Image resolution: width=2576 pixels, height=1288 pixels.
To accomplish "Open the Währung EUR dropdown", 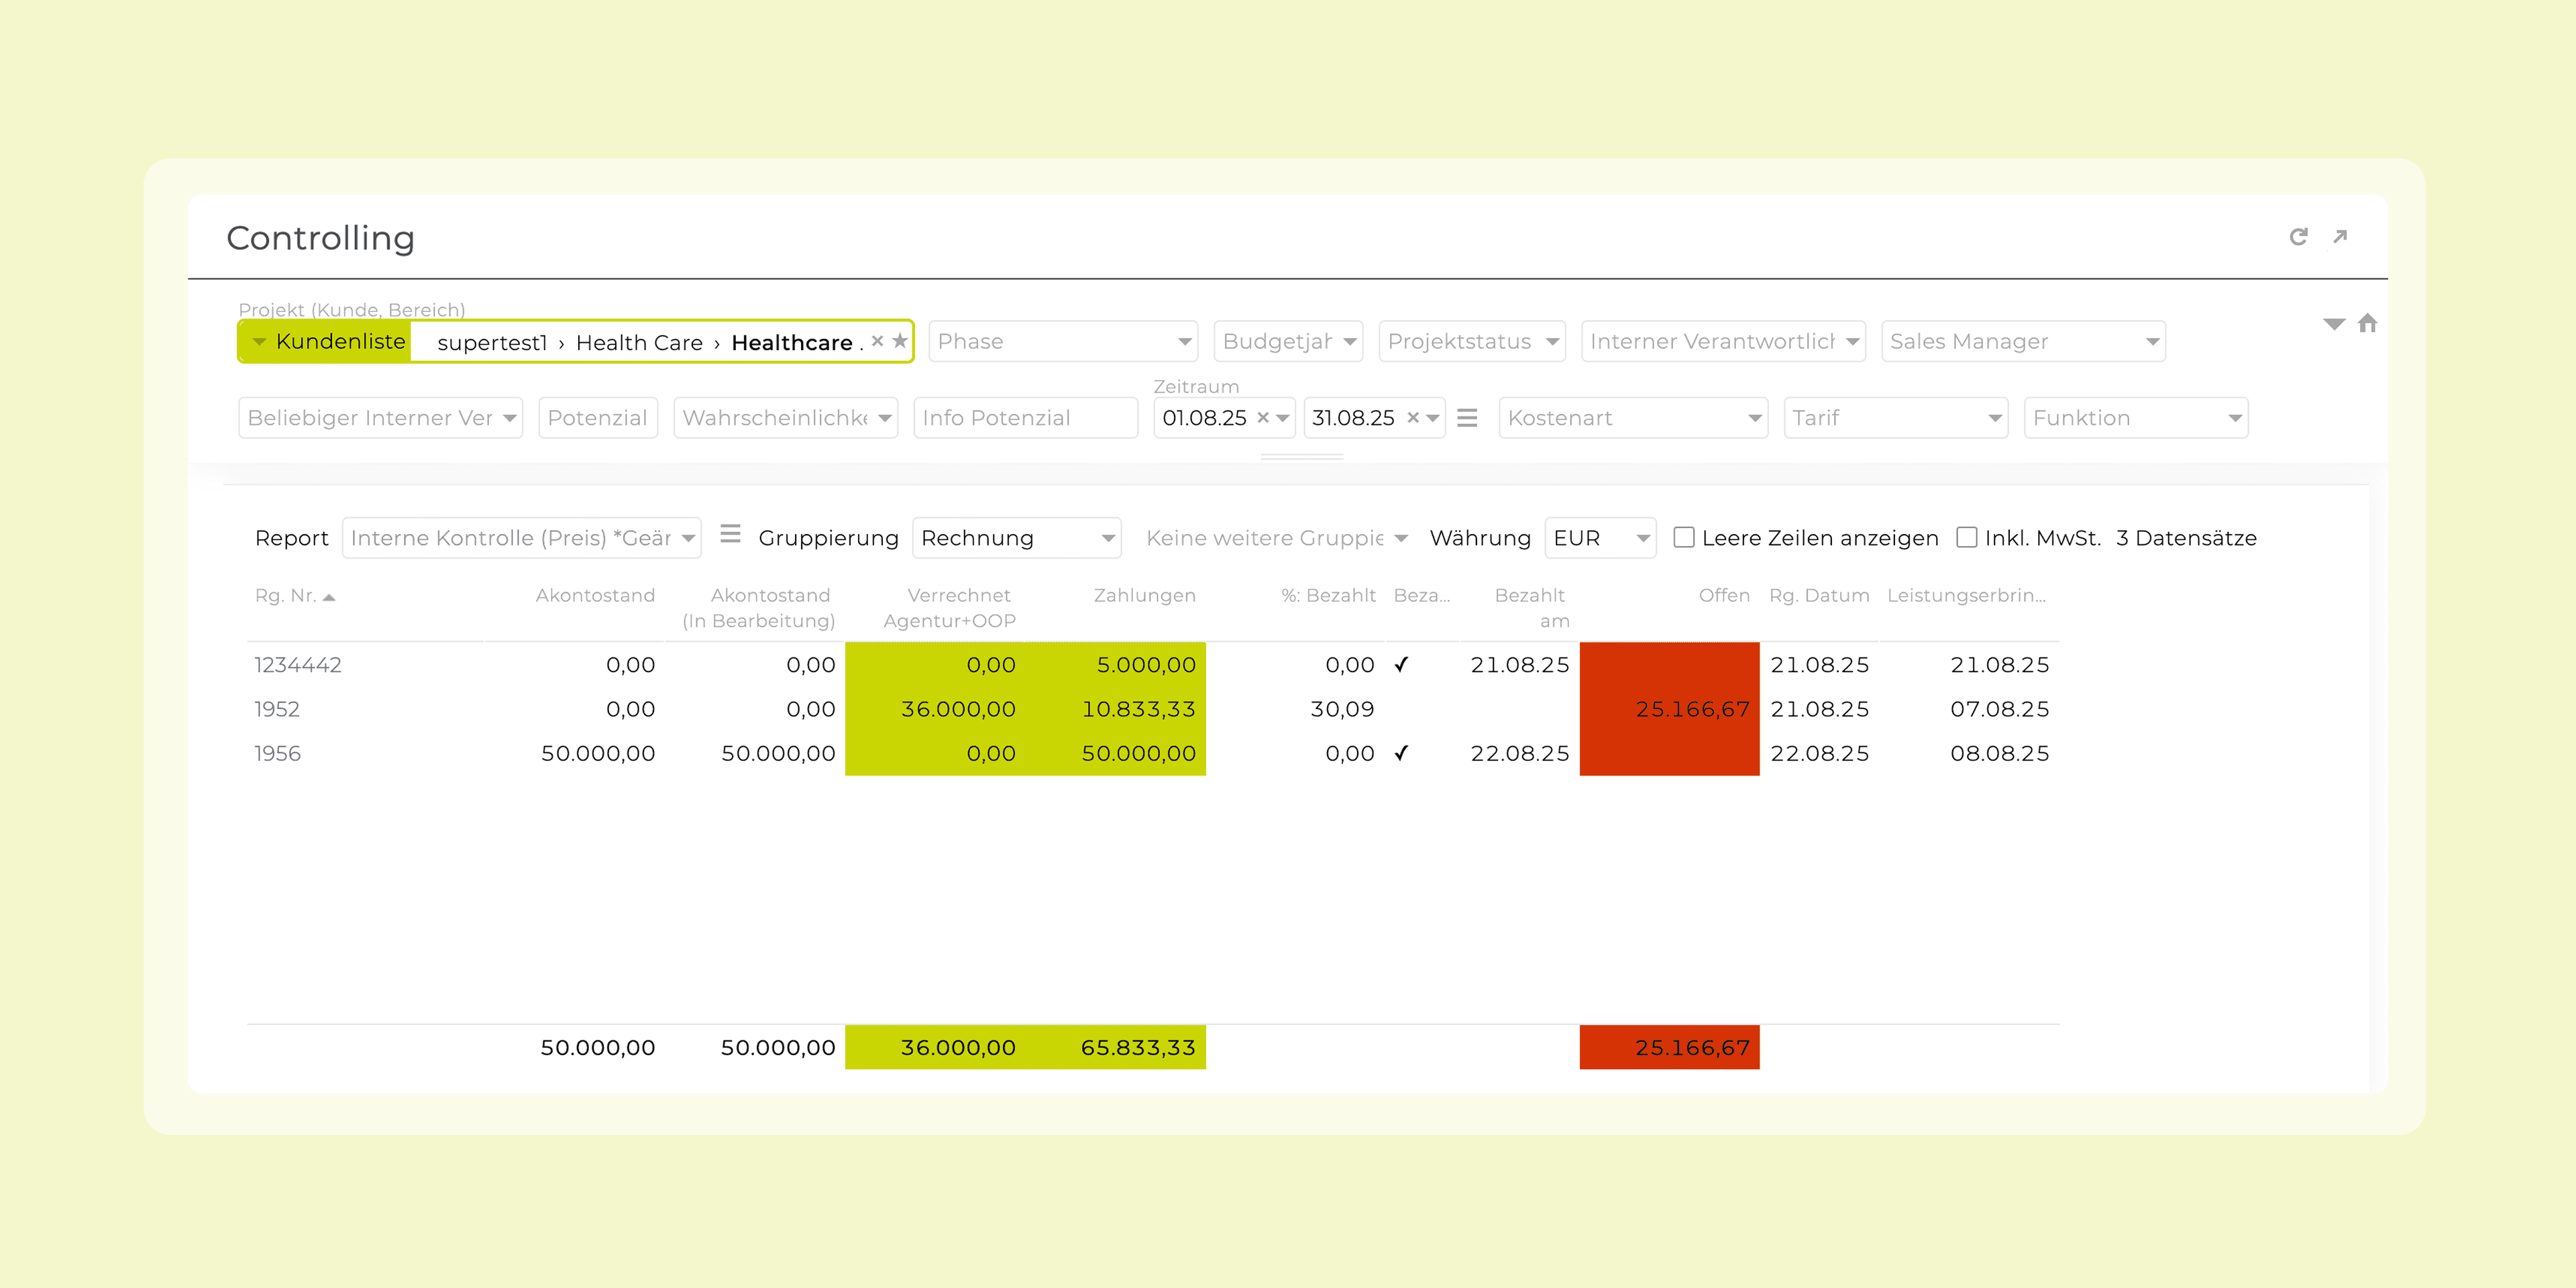I will click(x=1600, y=538).
